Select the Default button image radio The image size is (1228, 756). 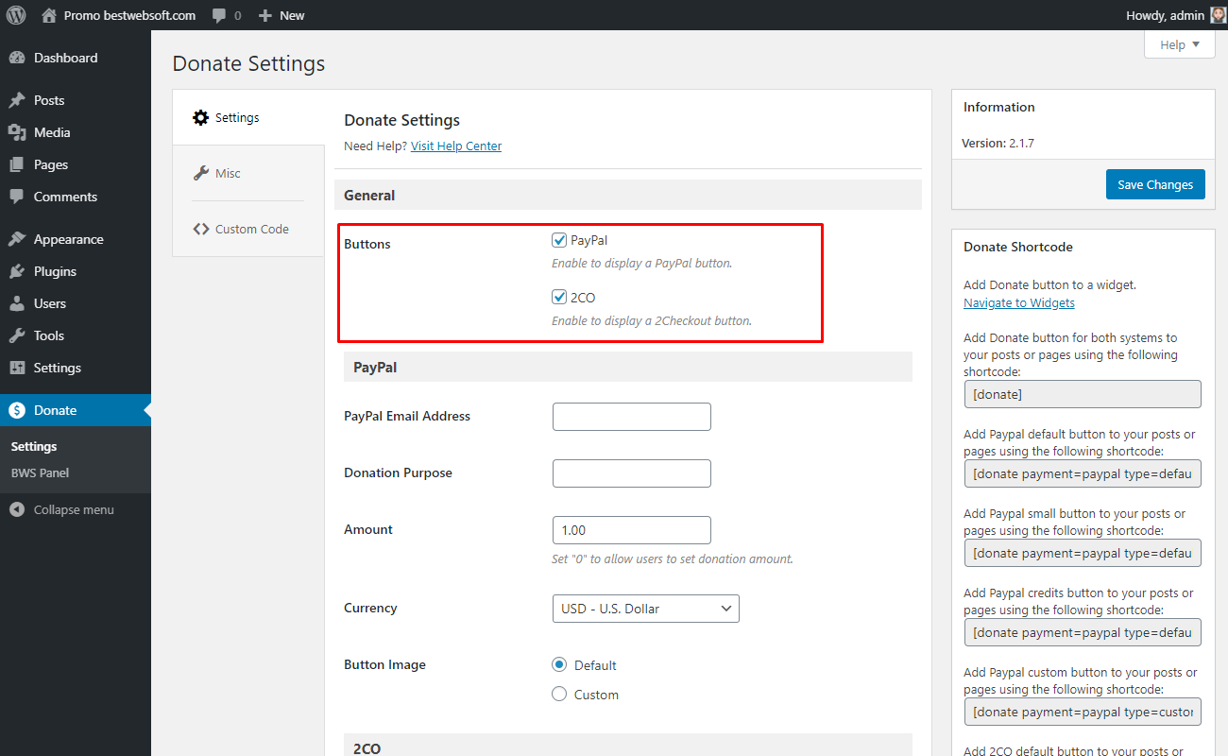click(x=559, y=665)
